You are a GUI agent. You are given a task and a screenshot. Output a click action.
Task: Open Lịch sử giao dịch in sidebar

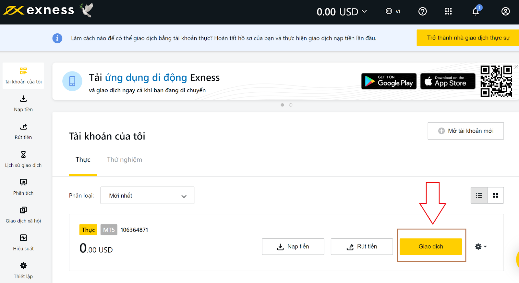23,159
